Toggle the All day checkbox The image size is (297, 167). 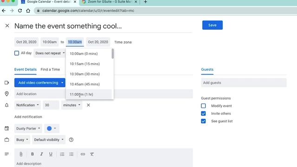(x=17, y=53)
